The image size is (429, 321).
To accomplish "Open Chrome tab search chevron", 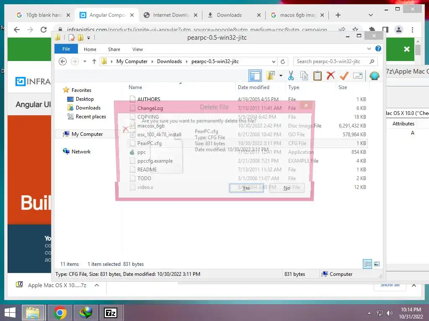I will pos(370,15).
